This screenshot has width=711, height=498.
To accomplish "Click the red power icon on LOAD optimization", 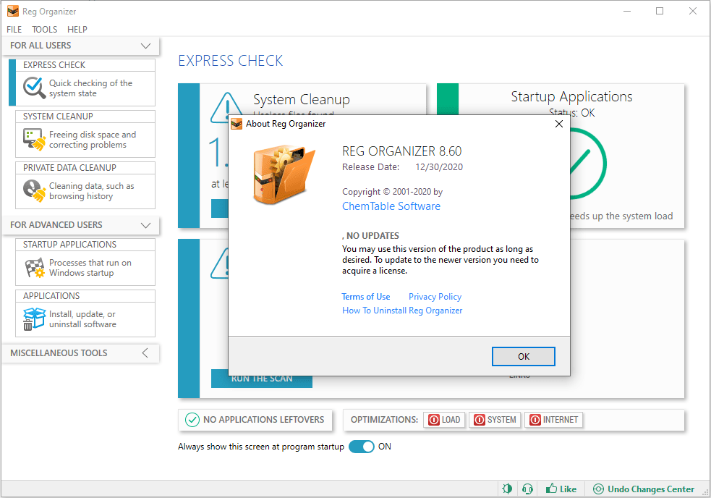I will pos(434,420).
